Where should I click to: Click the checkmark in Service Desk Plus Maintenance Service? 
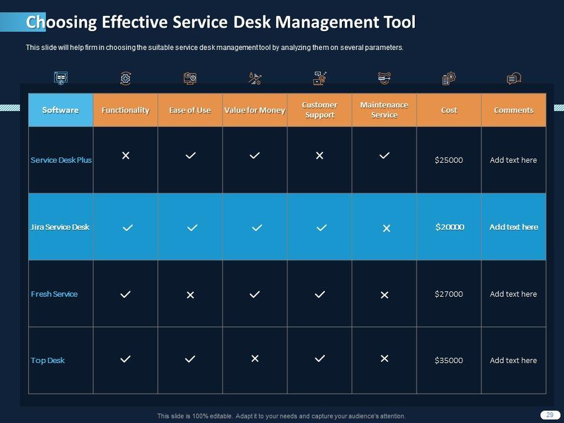click(384, 155)
